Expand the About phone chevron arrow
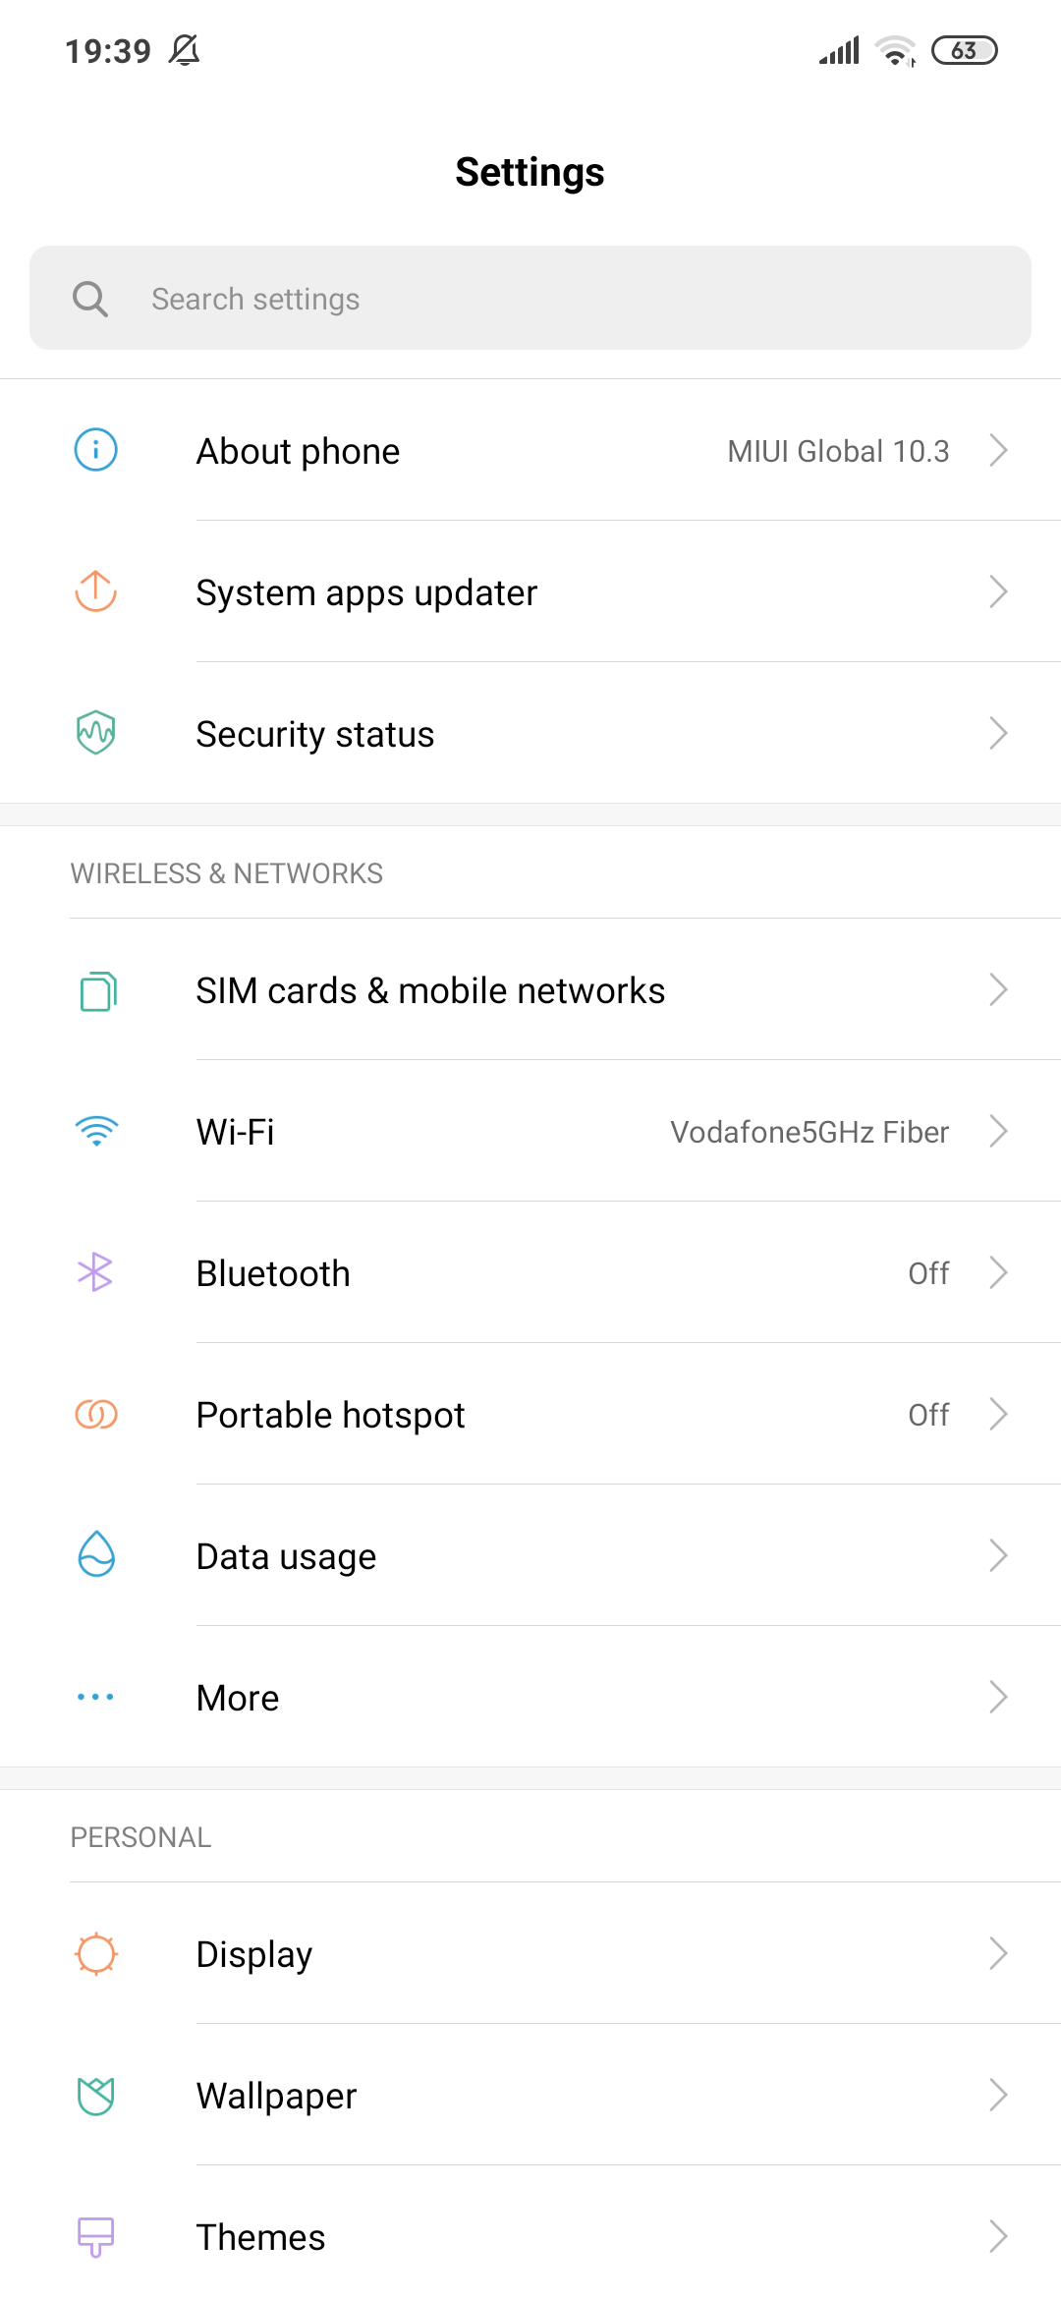Viewport: 1061px width, 2299px height. (x=998, y=450)
